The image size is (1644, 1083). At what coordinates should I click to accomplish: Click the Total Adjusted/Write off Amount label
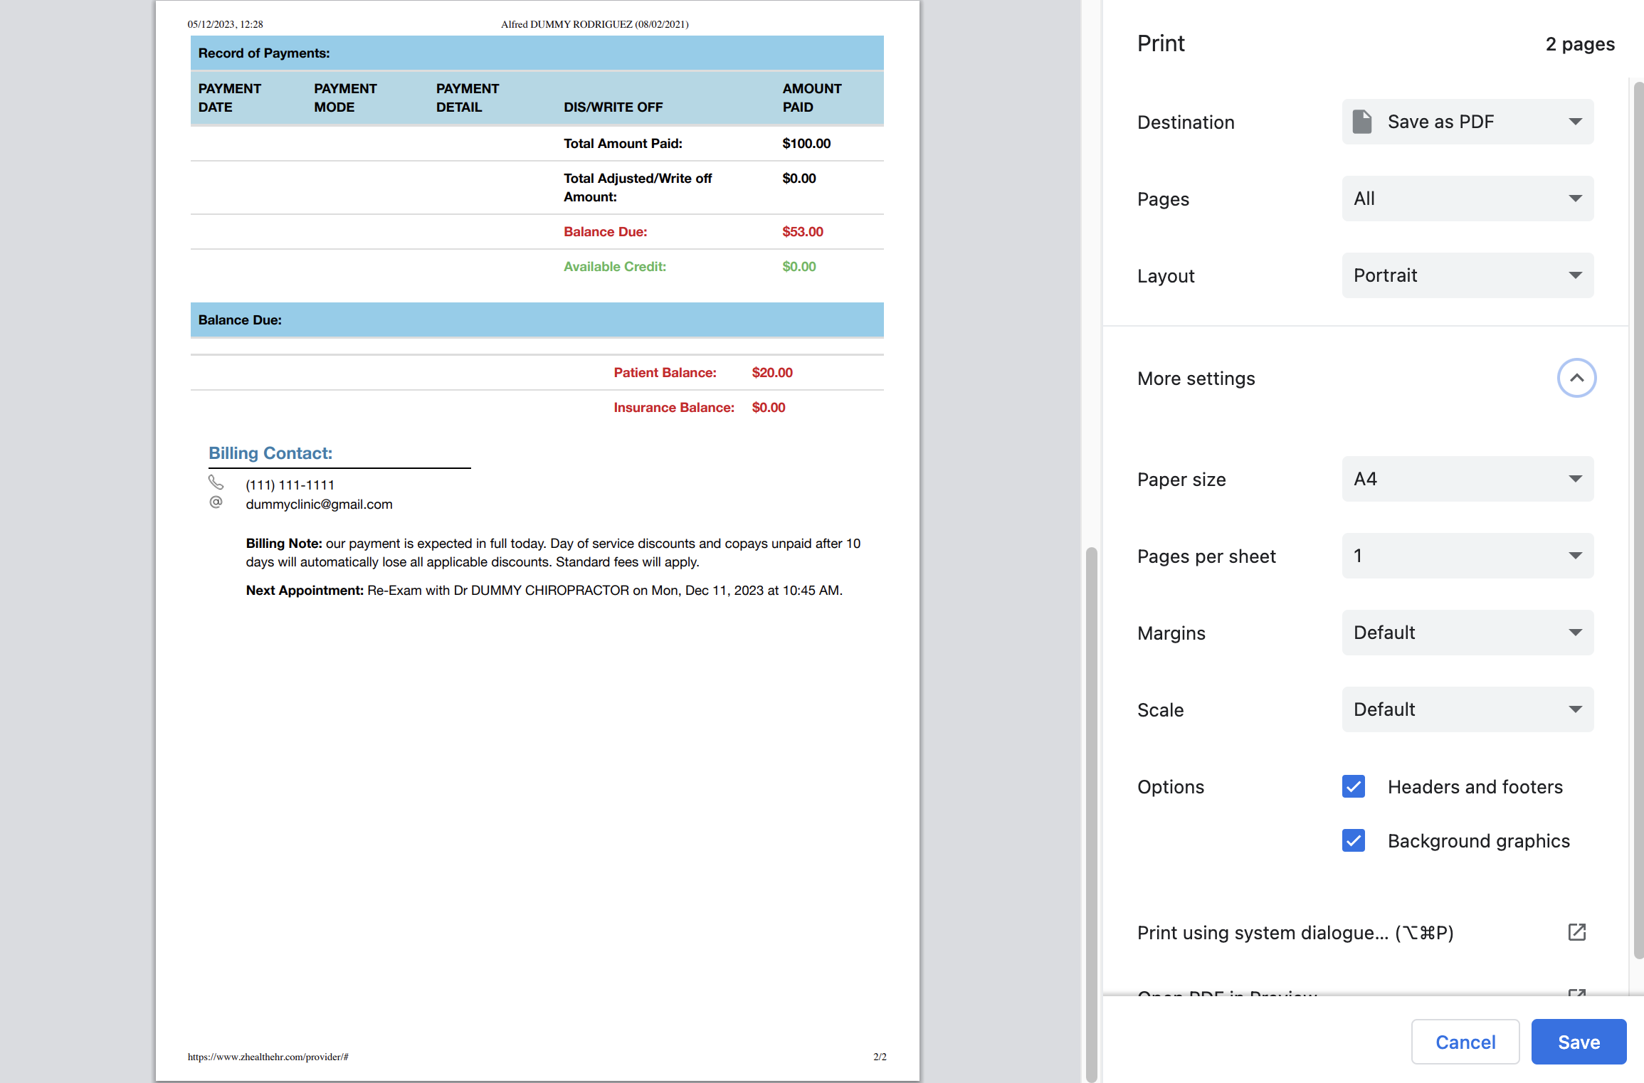click(x=638, y=187)
